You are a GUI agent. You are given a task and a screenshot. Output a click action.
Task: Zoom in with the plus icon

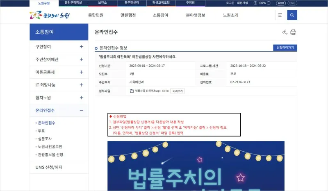255,3
